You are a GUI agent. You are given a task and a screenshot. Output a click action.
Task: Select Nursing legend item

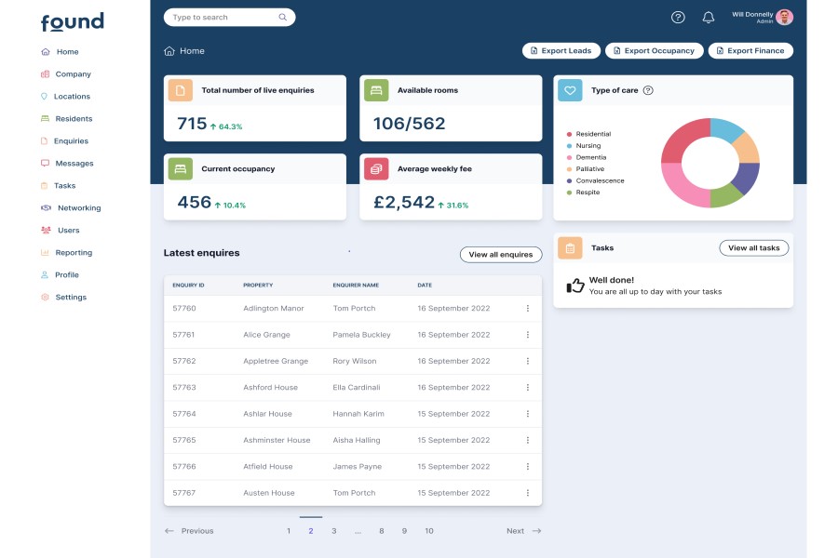584,146
